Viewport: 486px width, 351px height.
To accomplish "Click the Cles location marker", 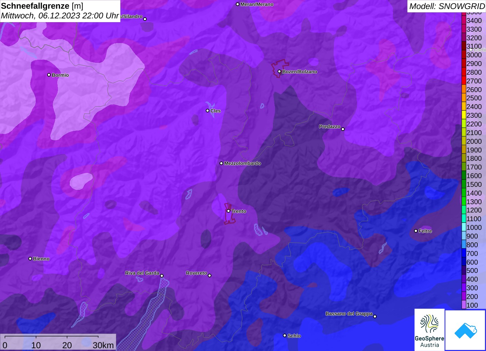I will [208, 111].
